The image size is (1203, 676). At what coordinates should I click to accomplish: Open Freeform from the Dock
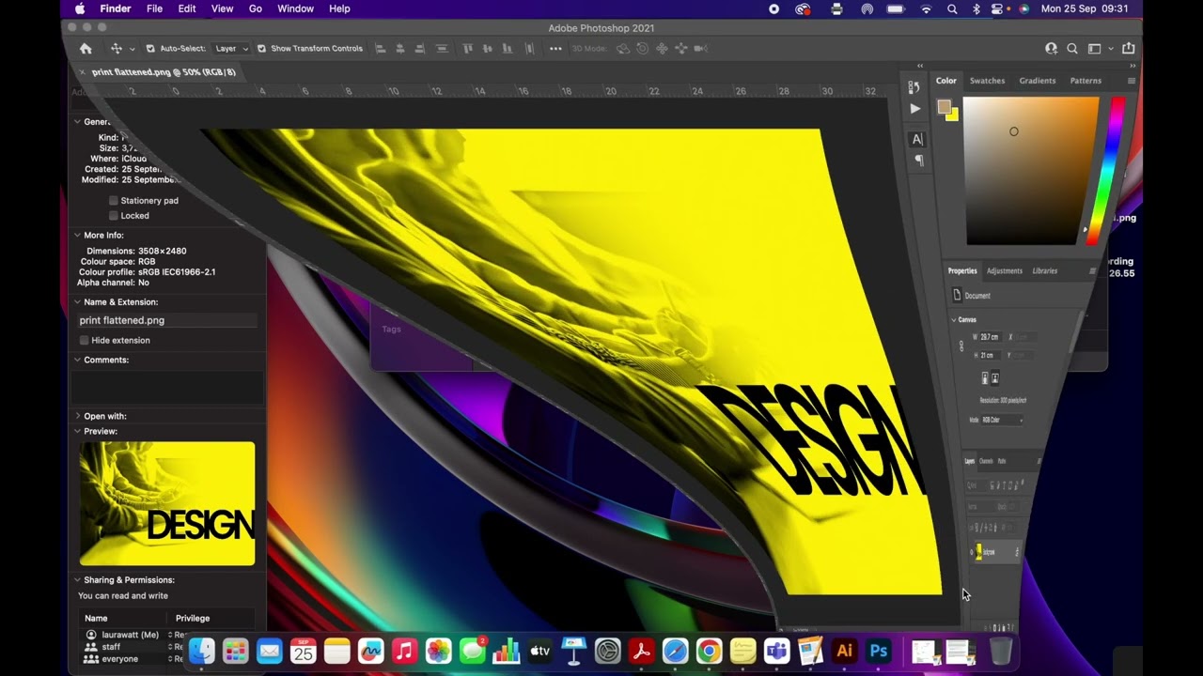coord(370,651)
